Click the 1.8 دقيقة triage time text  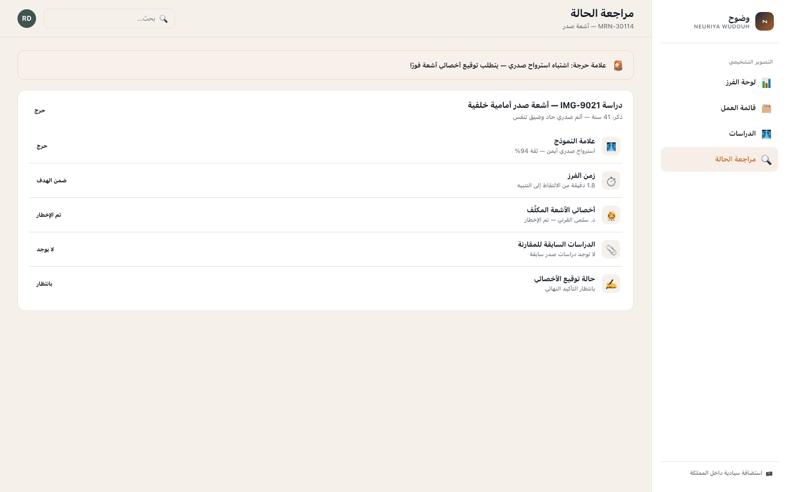point(556,185)
